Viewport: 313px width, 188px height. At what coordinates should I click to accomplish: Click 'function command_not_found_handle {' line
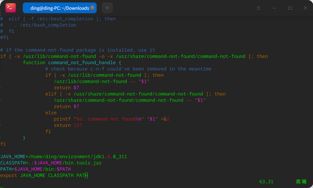(72, 63)
